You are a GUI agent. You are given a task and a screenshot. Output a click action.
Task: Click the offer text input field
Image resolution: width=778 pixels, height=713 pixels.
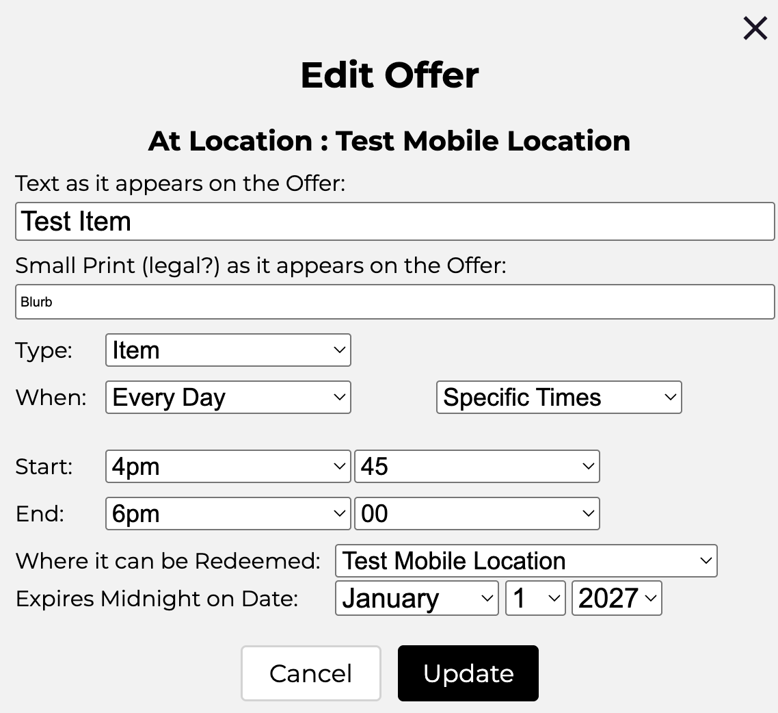[394, 222]
